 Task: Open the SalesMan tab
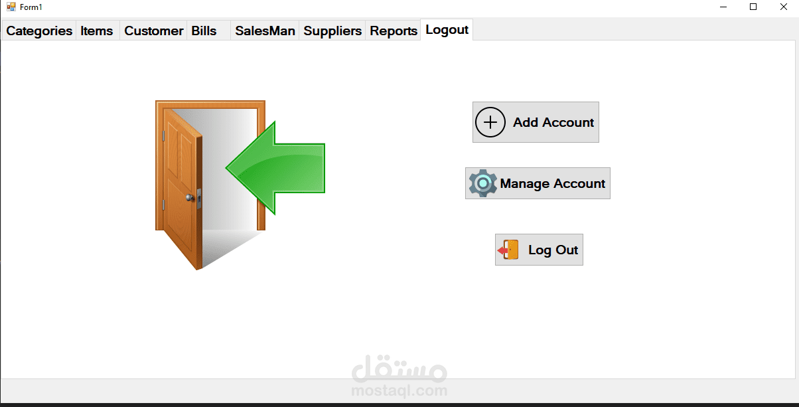(x=265, y=31)
